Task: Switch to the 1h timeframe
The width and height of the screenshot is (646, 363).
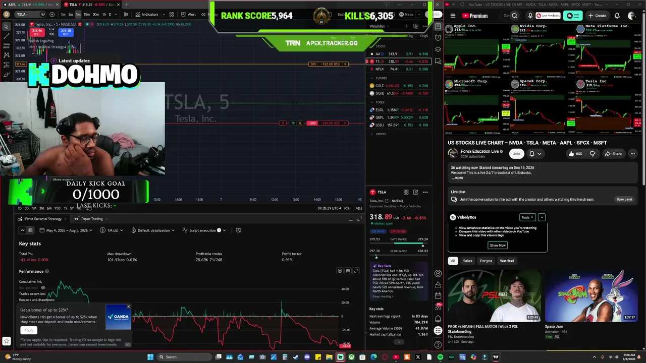Action: [x=104, y=14]
